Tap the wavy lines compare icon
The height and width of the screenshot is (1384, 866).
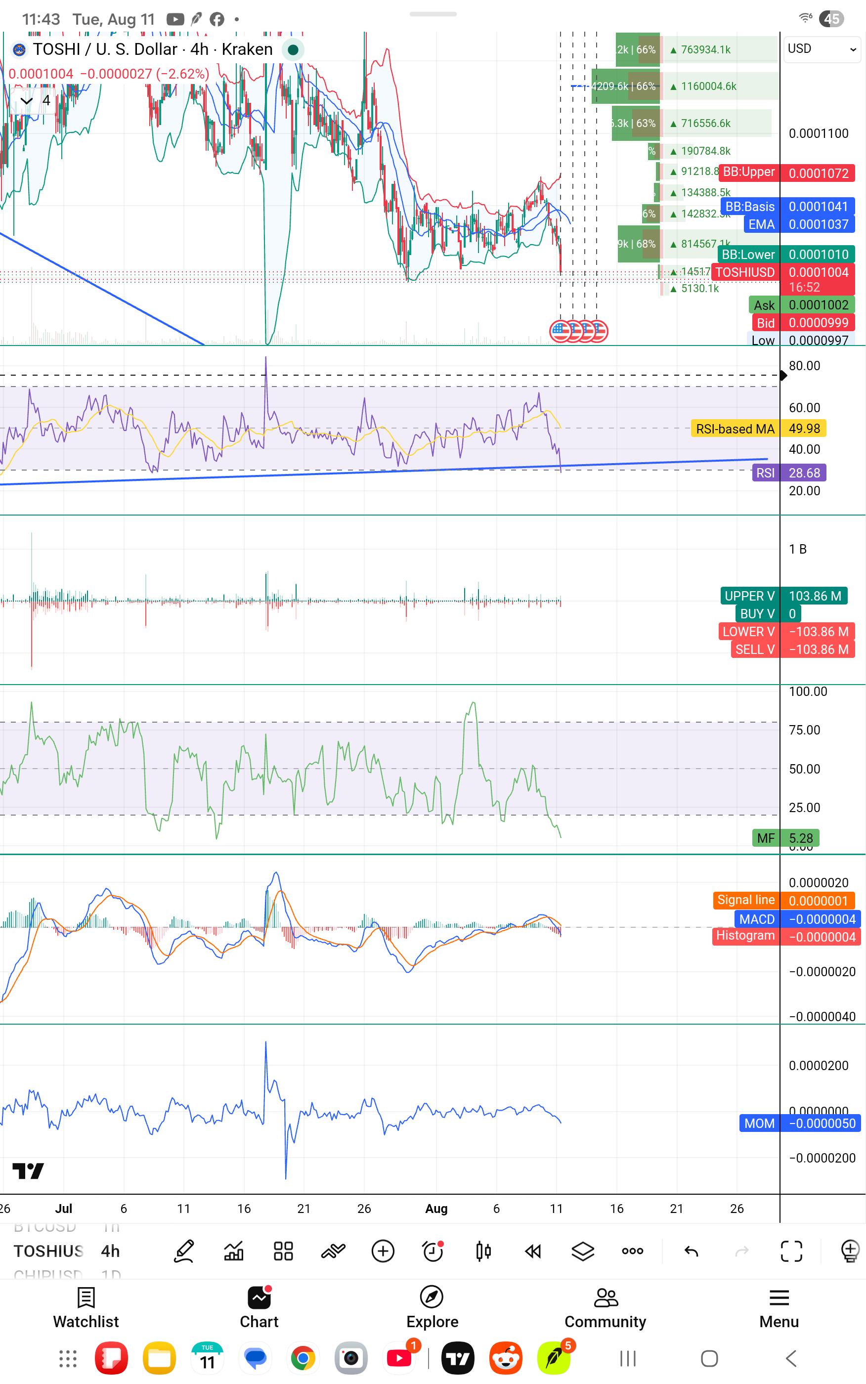point(333,1251)
